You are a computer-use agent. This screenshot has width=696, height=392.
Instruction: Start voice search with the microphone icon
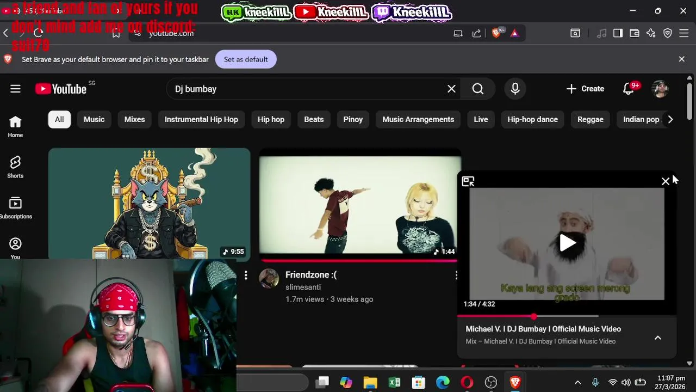pos(515,89)
